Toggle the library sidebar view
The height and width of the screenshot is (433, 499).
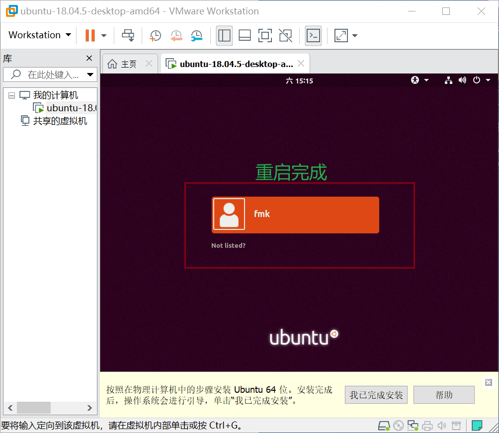pos(224,35)
